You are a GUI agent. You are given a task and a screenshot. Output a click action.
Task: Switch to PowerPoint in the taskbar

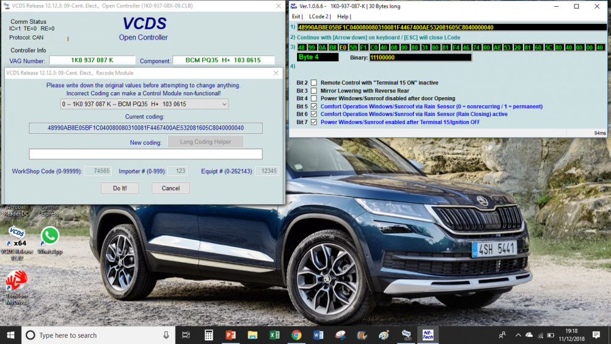[231, 335]
